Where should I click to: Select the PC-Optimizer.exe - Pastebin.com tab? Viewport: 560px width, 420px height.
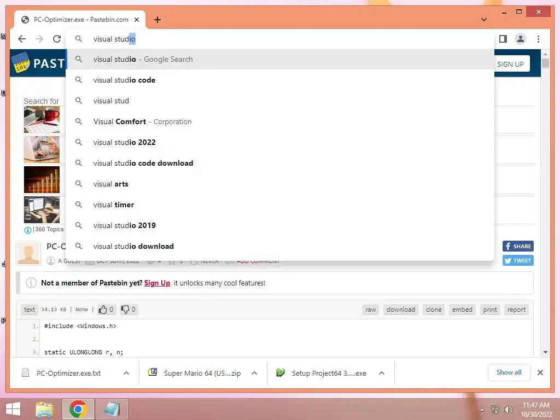[80, 20]
